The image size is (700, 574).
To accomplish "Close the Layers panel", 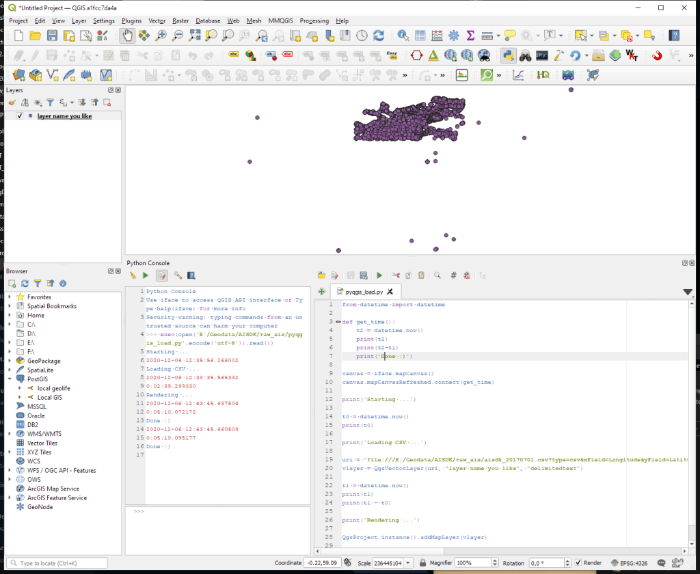I will (x=118, y=90).
